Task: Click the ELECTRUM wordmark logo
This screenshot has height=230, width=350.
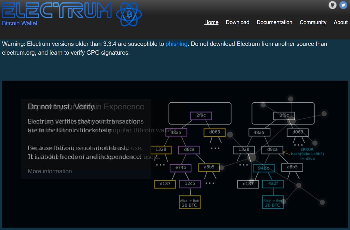Action: click(57, 10)
